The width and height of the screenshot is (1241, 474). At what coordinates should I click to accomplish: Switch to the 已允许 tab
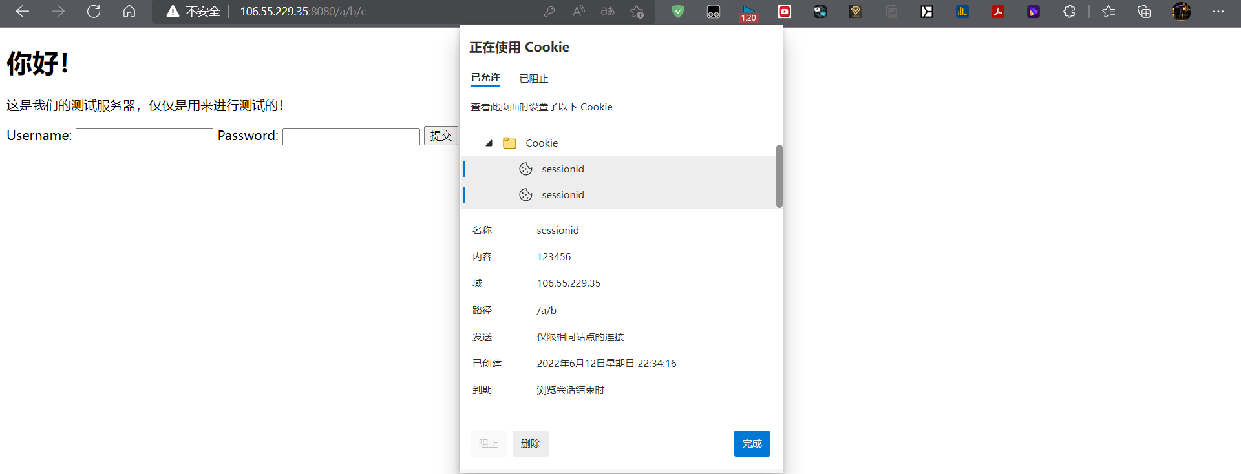click(485, 77)
